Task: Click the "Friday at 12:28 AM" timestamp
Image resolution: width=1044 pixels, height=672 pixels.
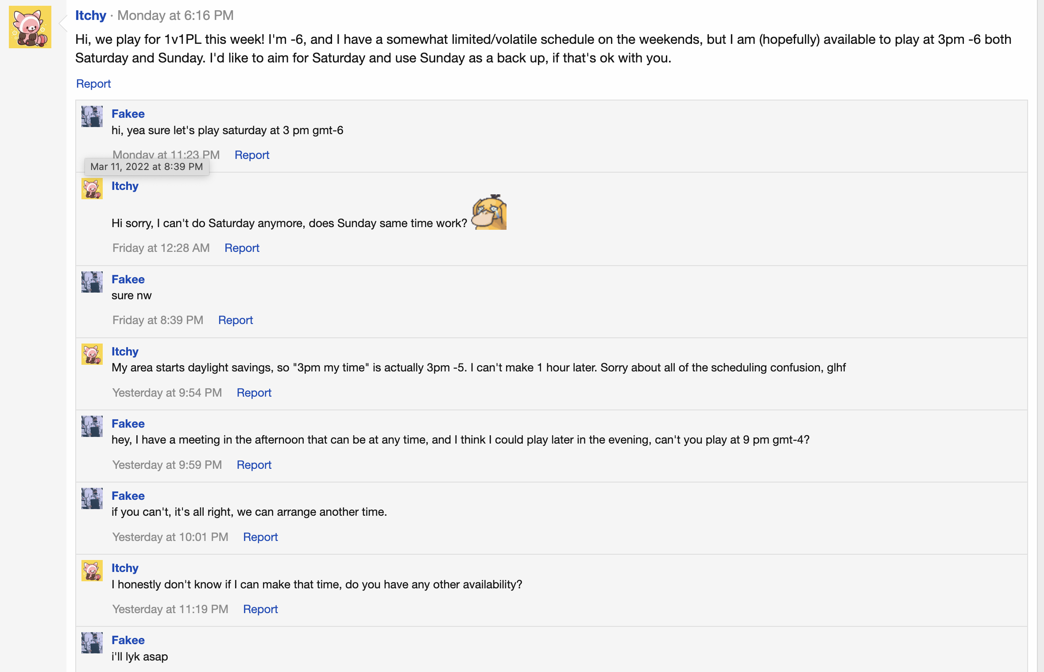Action: 161,248
